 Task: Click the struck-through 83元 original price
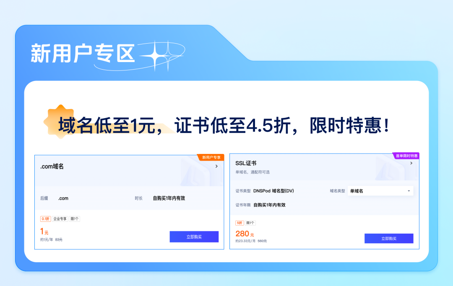coord(59,240)
